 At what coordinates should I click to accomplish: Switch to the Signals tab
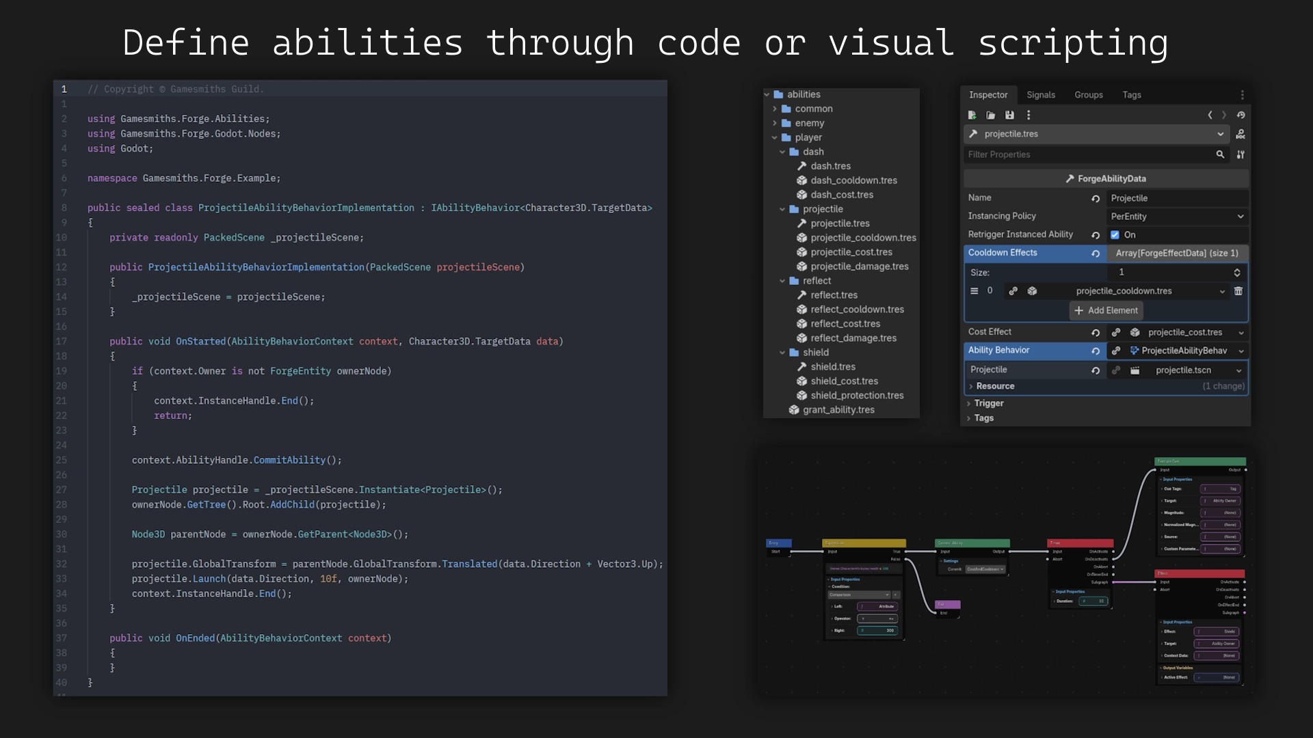tap(1041, 95)
